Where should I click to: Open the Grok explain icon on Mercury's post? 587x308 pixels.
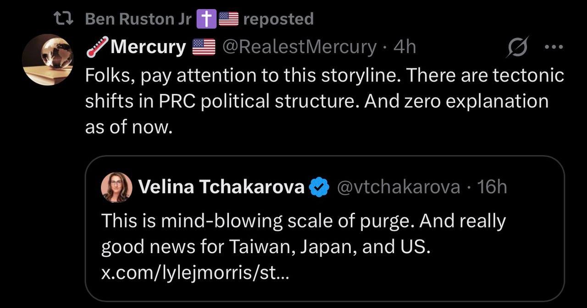pyautogui.click(x=517, y=47)
